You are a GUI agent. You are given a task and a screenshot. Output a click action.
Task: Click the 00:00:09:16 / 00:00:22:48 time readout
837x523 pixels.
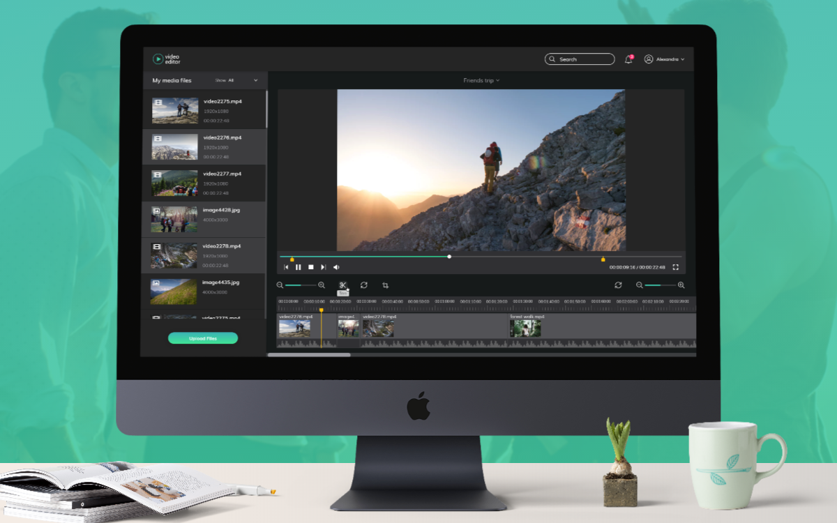(637, 267)
